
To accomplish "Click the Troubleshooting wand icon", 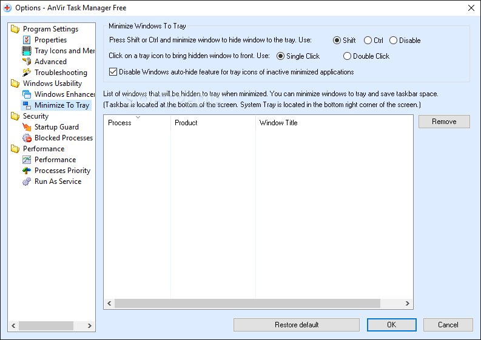I will pyautogui.click(x=27, y=73).
